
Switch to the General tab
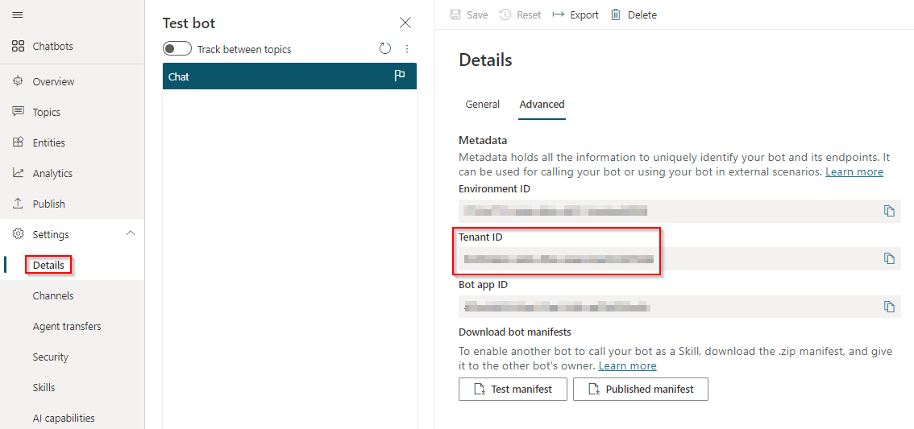[x=483, y=104]
